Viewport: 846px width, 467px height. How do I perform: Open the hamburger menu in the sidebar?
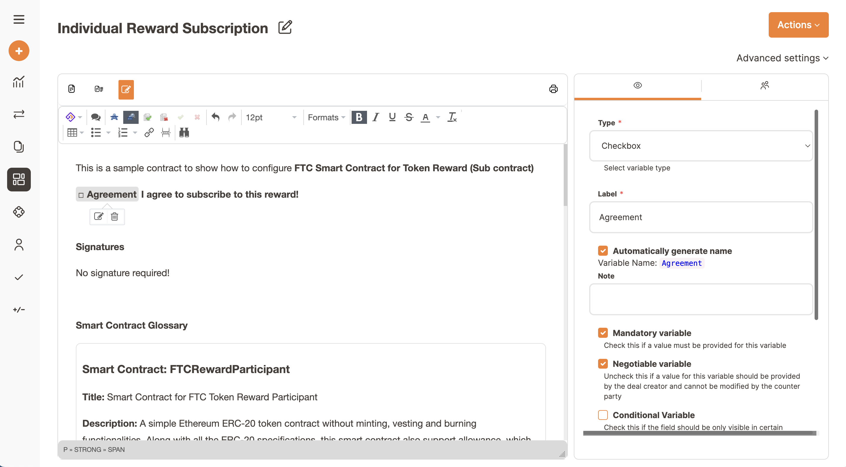[x=19, y=19]
